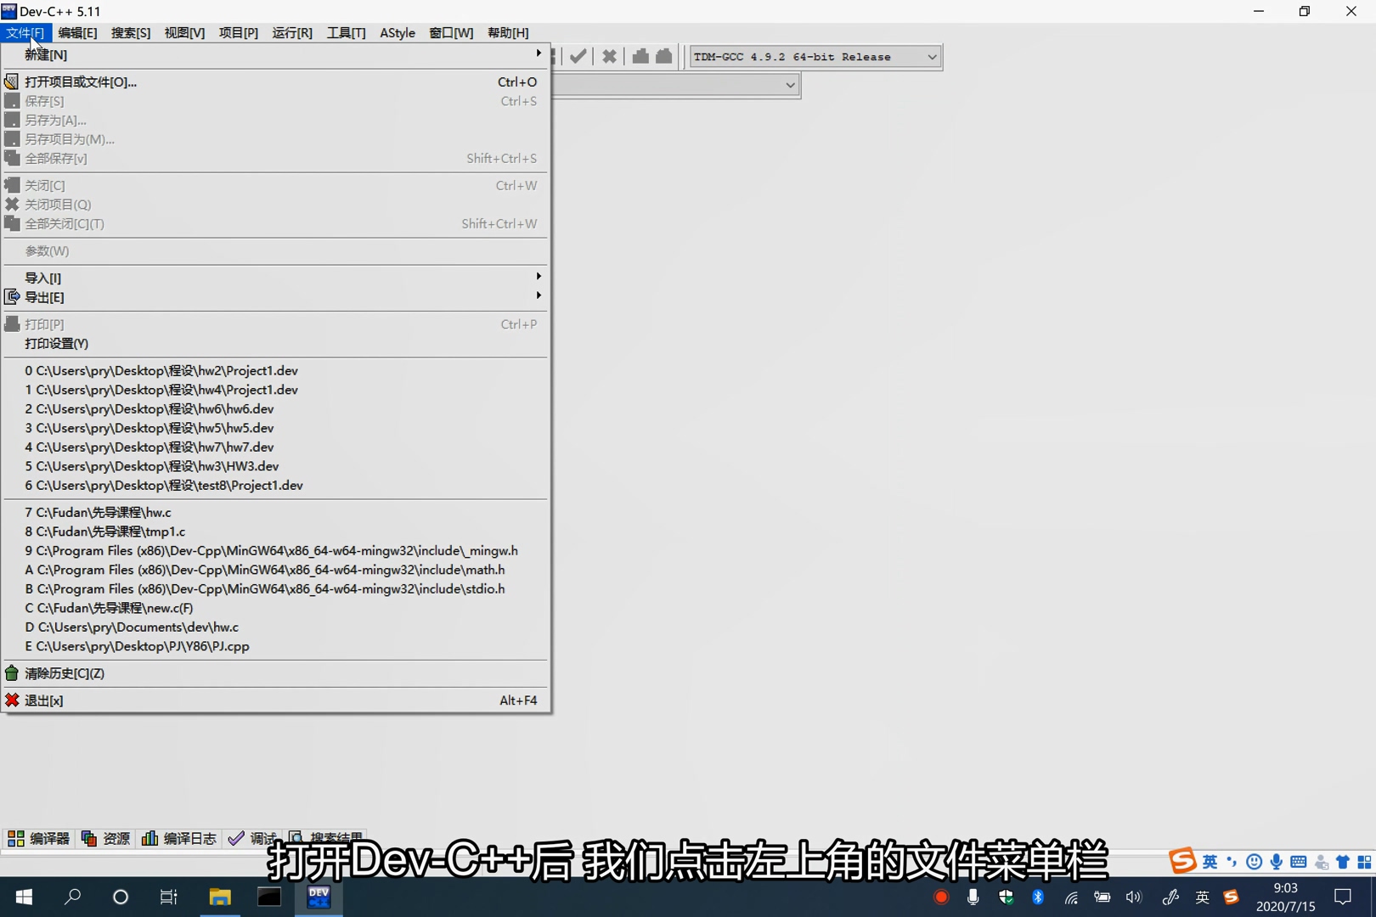
Task: Click the 清除历史 trash can icon
Action: click(x=12, y=673)
